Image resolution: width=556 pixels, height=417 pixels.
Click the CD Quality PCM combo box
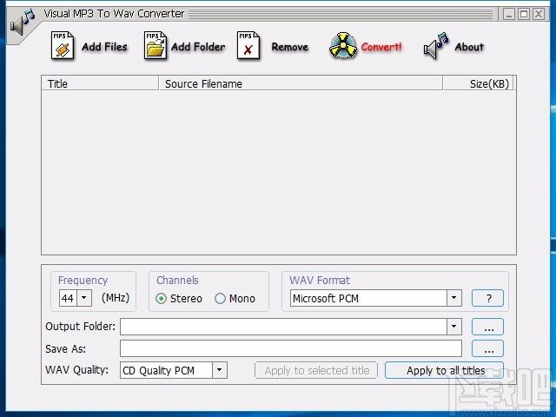pyautogui.click(x=174, y=370)
